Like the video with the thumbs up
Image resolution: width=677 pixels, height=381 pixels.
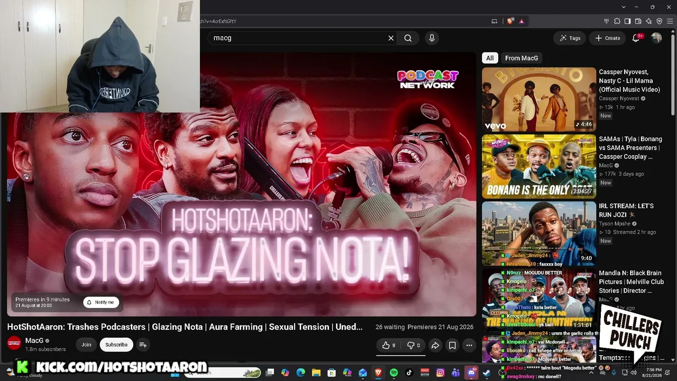click(x=389, y=346)
